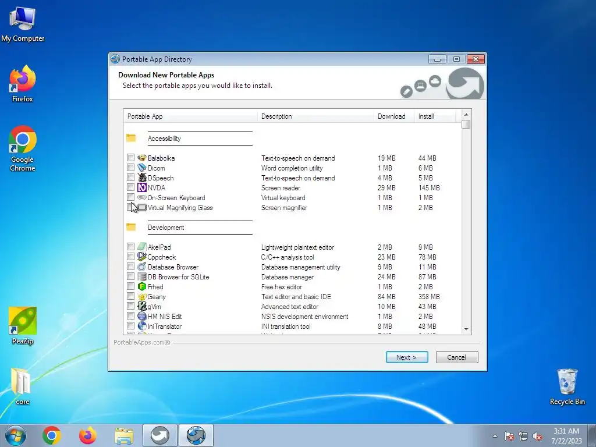Click the IniTranslator app icon
596x447 pixels.
pos(142,326)
